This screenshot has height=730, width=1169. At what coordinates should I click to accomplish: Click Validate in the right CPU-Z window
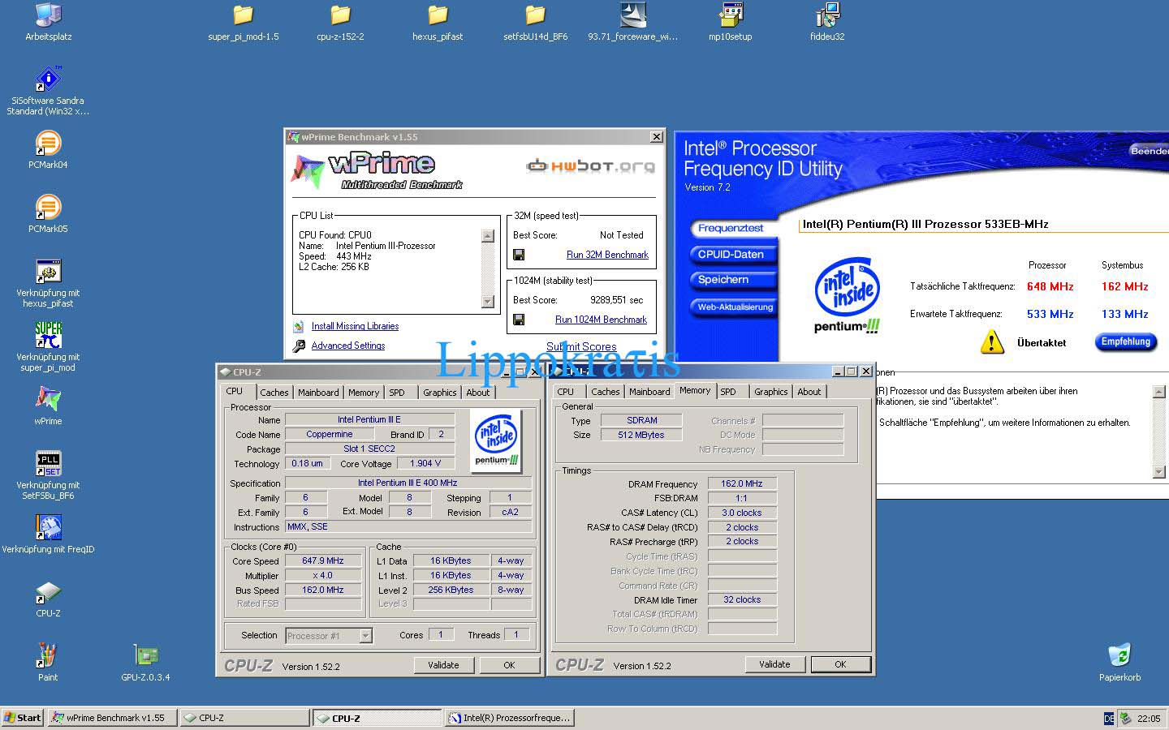(x=774, y=664)
